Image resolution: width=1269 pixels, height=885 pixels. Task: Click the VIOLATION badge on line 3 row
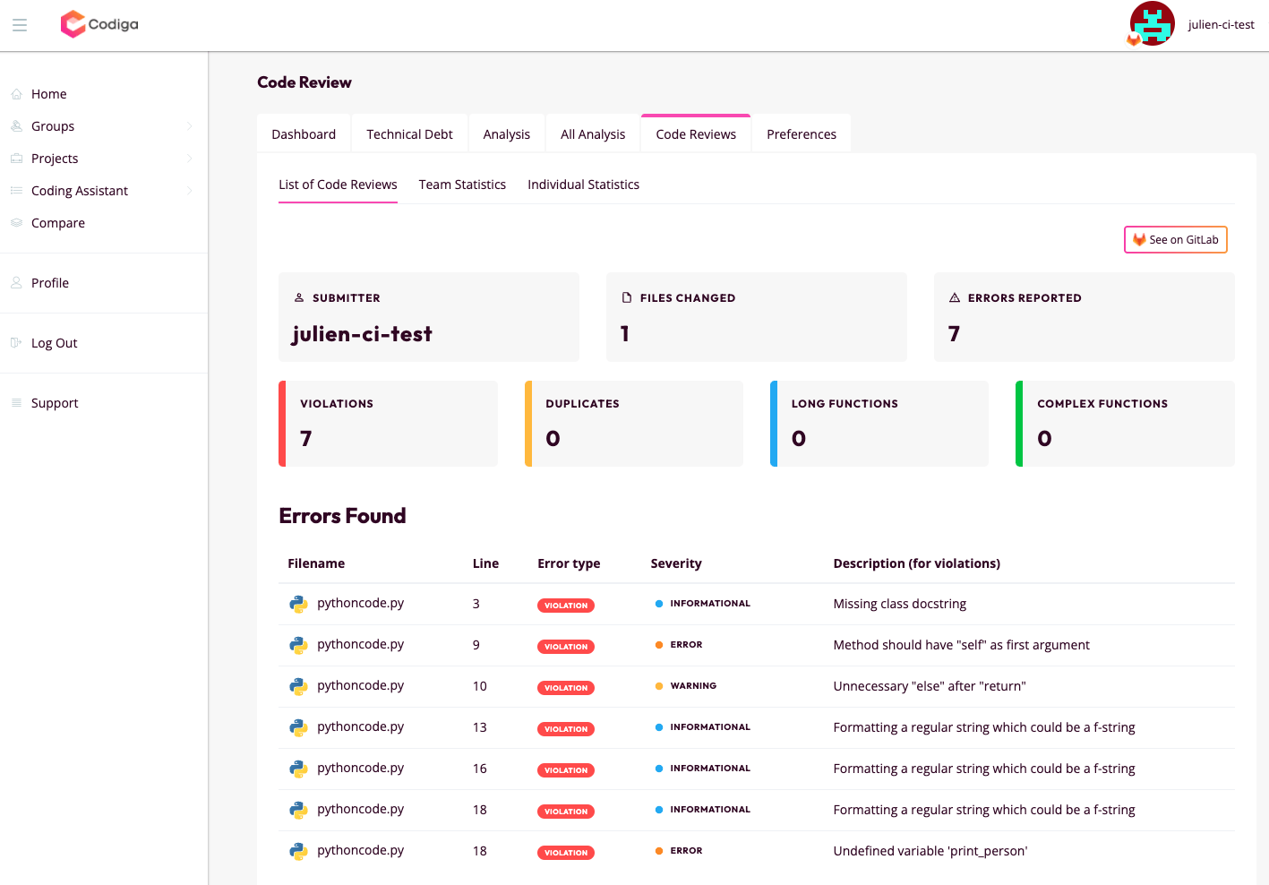[565, 605]
